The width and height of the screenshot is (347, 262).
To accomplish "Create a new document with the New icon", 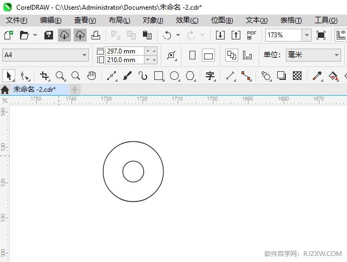I will (x=9, y=35).
